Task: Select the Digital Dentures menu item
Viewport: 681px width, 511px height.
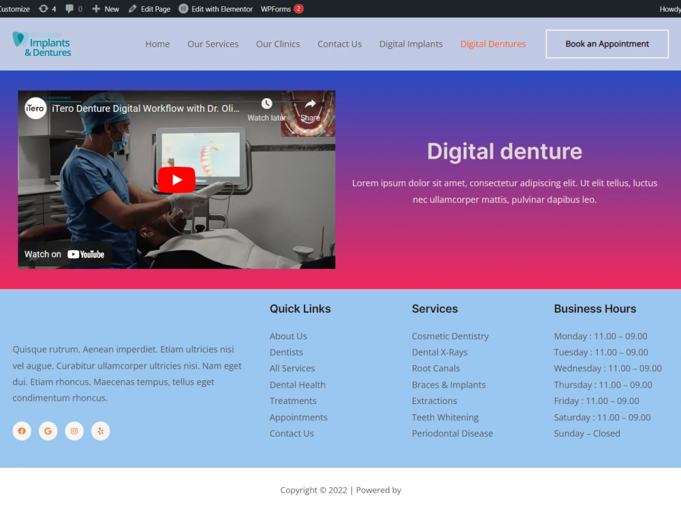Action: 493,44
